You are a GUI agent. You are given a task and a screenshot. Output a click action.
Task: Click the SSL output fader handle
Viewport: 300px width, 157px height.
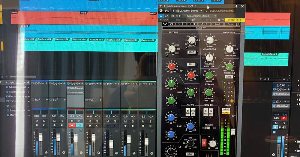tap(233, 132)
